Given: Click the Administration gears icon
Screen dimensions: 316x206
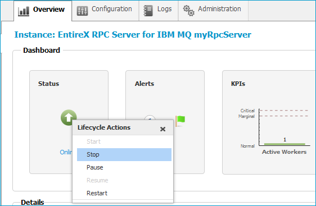Looking at the screenshot, I should click(188, 11).
